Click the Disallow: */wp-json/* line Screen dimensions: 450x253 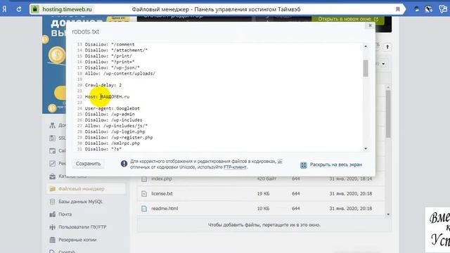pyautogui.click(x=112, y=67)
